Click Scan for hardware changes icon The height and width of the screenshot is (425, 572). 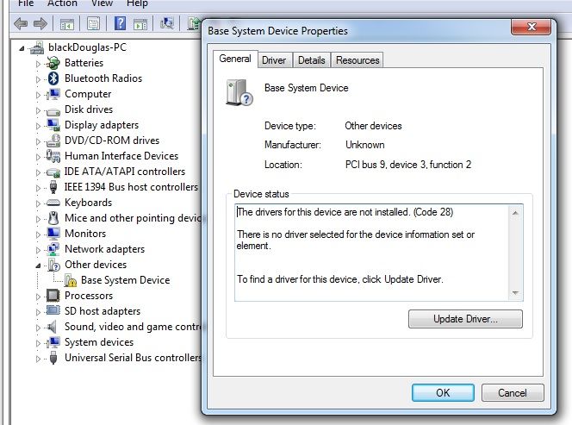168,23
